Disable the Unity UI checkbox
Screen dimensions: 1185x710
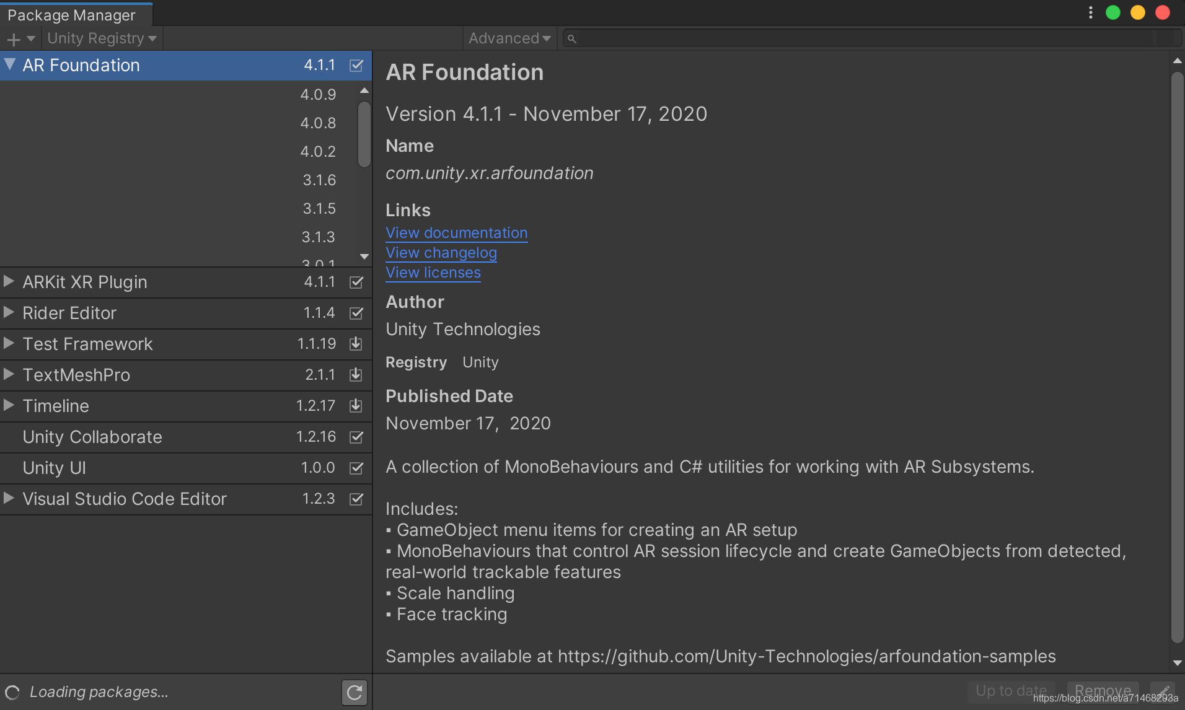click(356, 468)
